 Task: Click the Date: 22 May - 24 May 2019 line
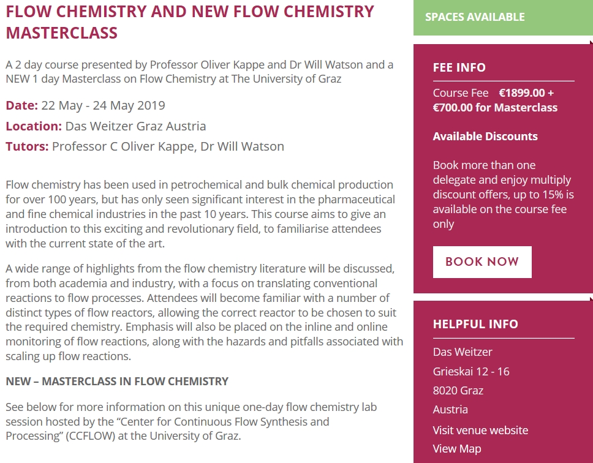coord(86,105)
